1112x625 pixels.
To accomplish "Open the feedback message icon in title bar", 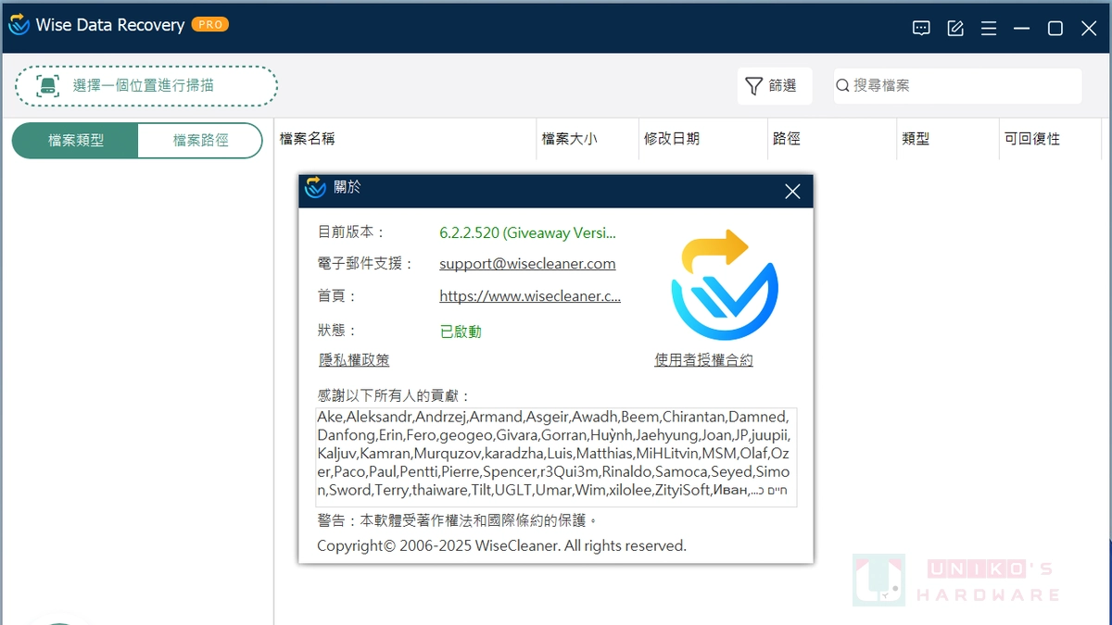I will point(921,29).
